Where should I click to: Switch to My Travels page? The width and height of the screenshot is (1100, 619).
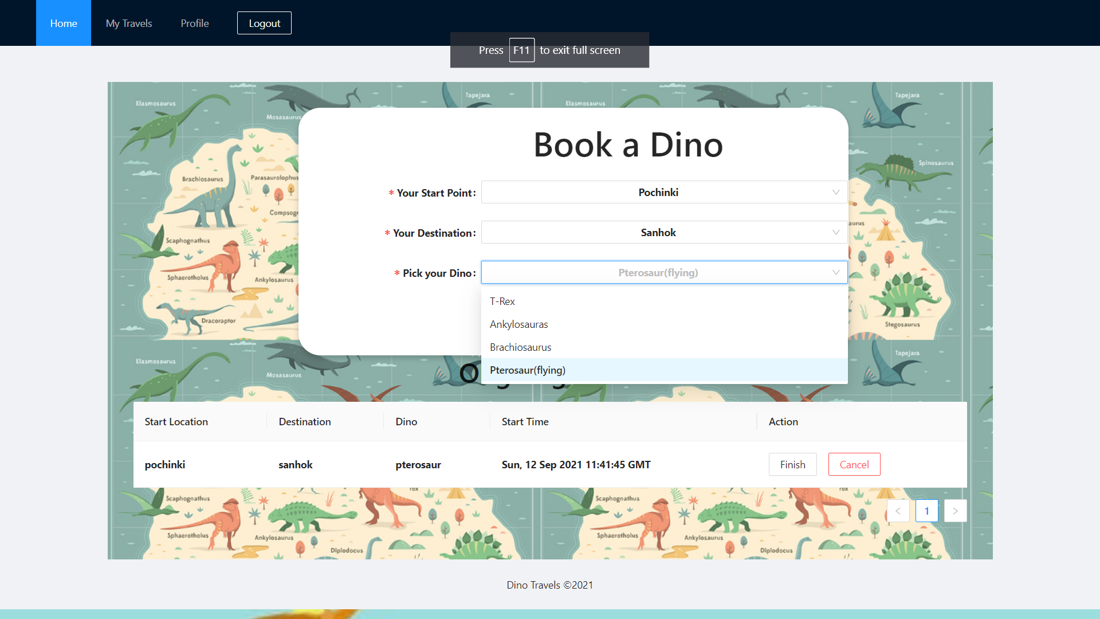[129, 23]
